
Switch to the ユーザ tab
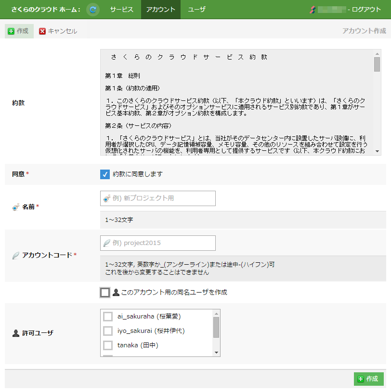tap(196, 10)
